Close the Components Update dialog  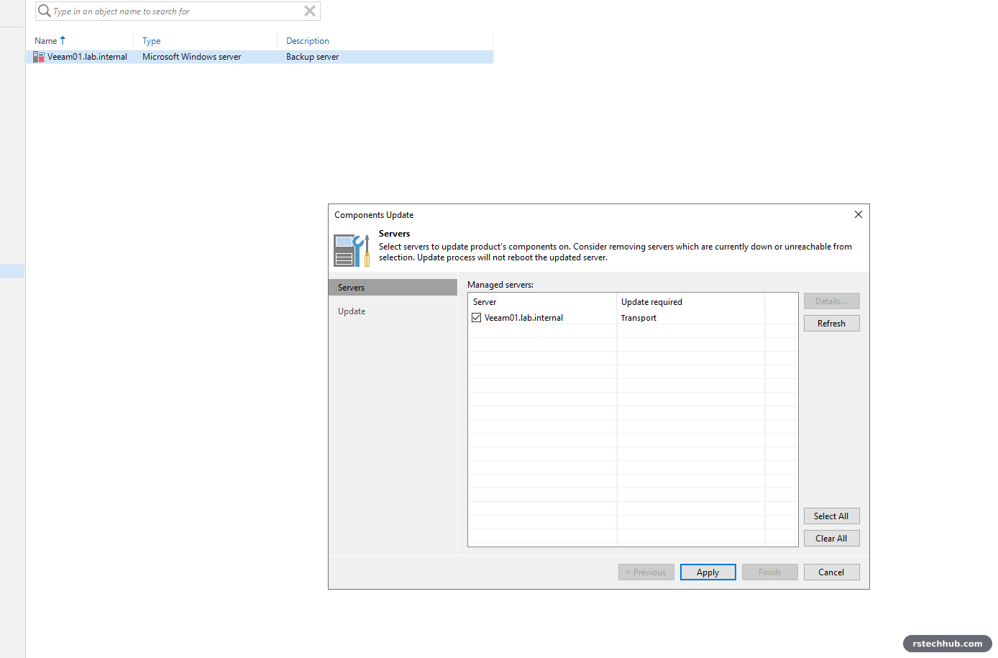tap(858, 214)
